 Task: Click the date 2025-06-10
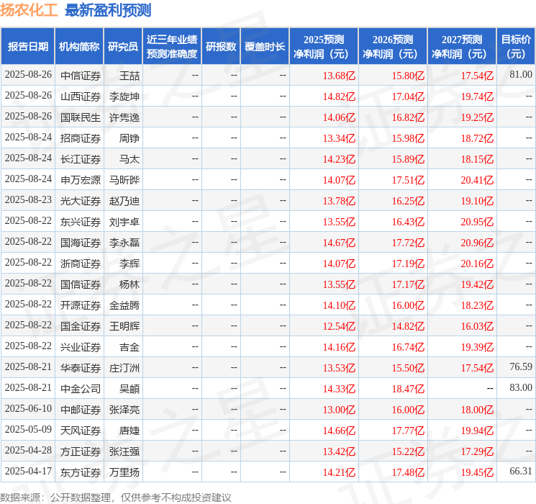[28, 408]
